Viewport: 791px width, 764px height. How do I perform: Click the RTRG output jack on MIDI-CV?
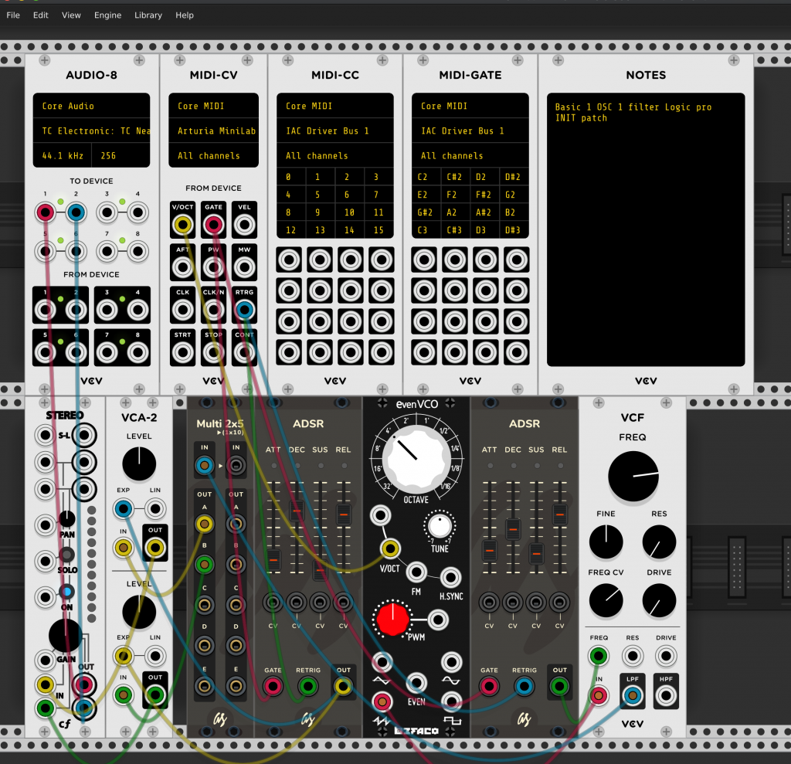pos(244,309)
